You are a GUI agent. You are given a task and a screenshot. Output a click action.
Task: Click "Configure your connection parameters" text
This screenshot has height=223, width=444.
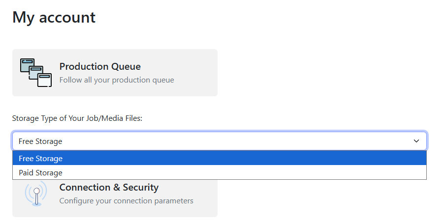[x=126, y=200]
